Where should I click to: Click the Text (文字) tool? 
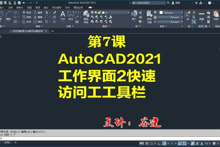click(x=63, y=16)
